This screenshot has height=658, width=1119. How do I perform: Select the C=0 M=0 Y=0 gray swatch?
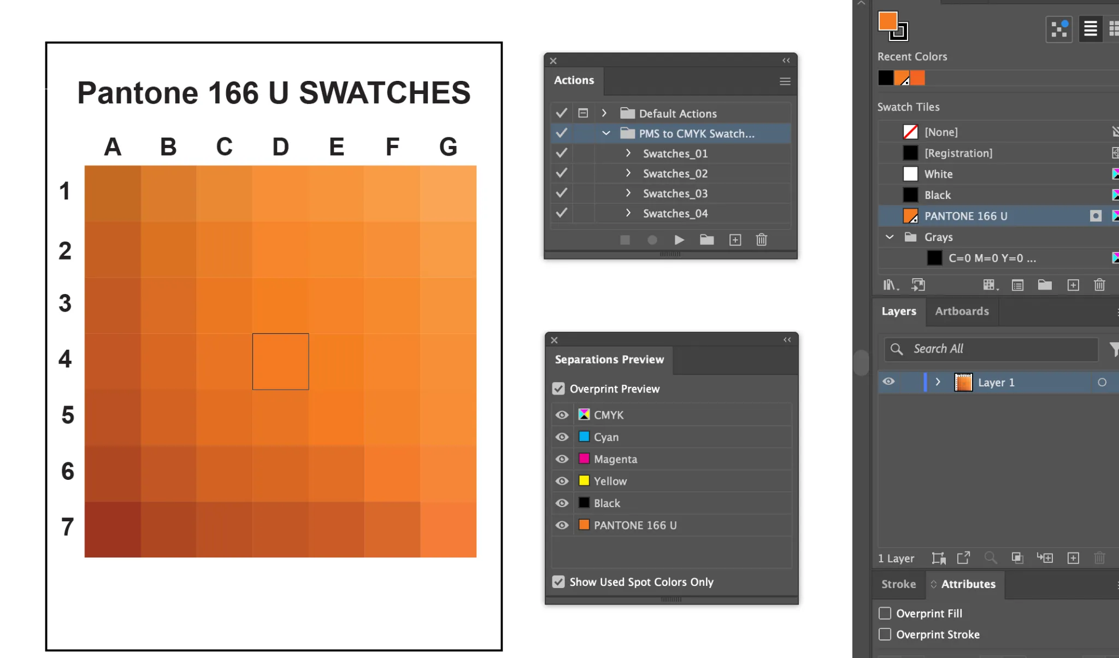click(x=998, y=258)
